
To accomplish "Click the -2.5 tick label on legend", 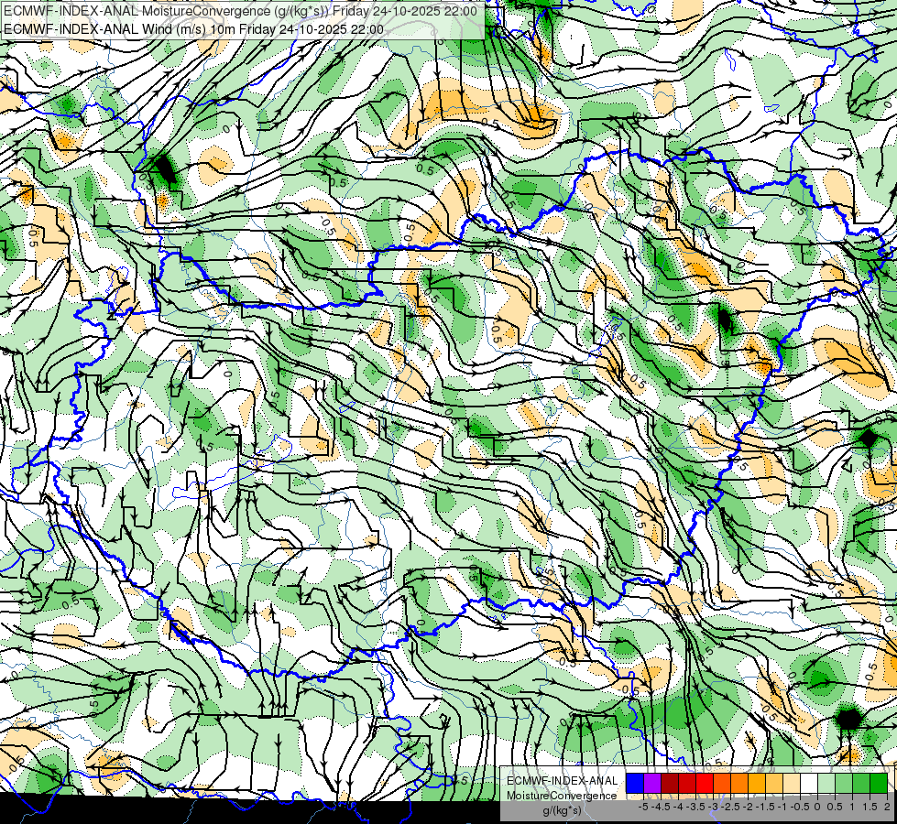I will pyautogui.click(x=730, y=807).
